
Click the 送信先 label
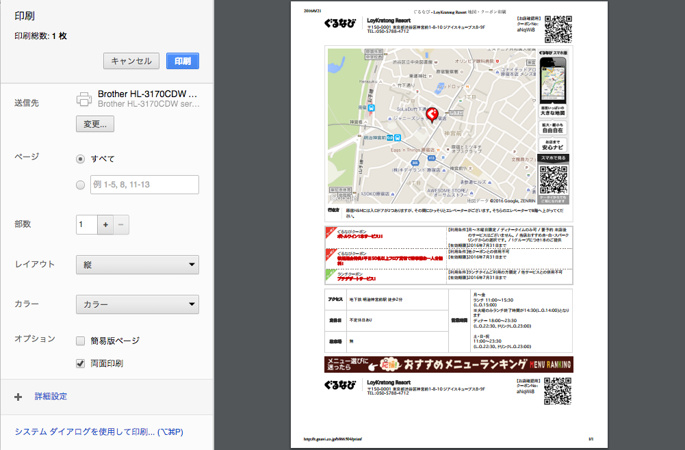tap(27, 103)
